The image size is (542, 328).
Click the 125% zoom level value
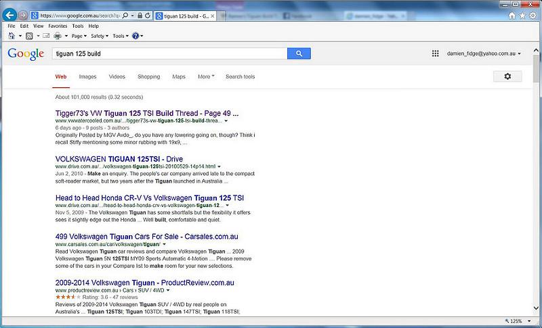click(x=516, y=321)
